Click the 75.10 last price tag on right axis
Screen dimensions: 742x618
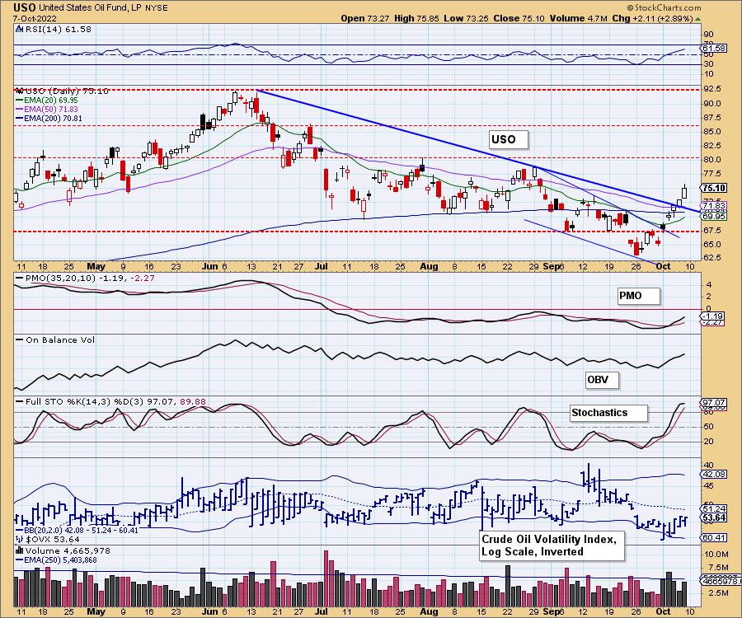click(x=714, y=188)
